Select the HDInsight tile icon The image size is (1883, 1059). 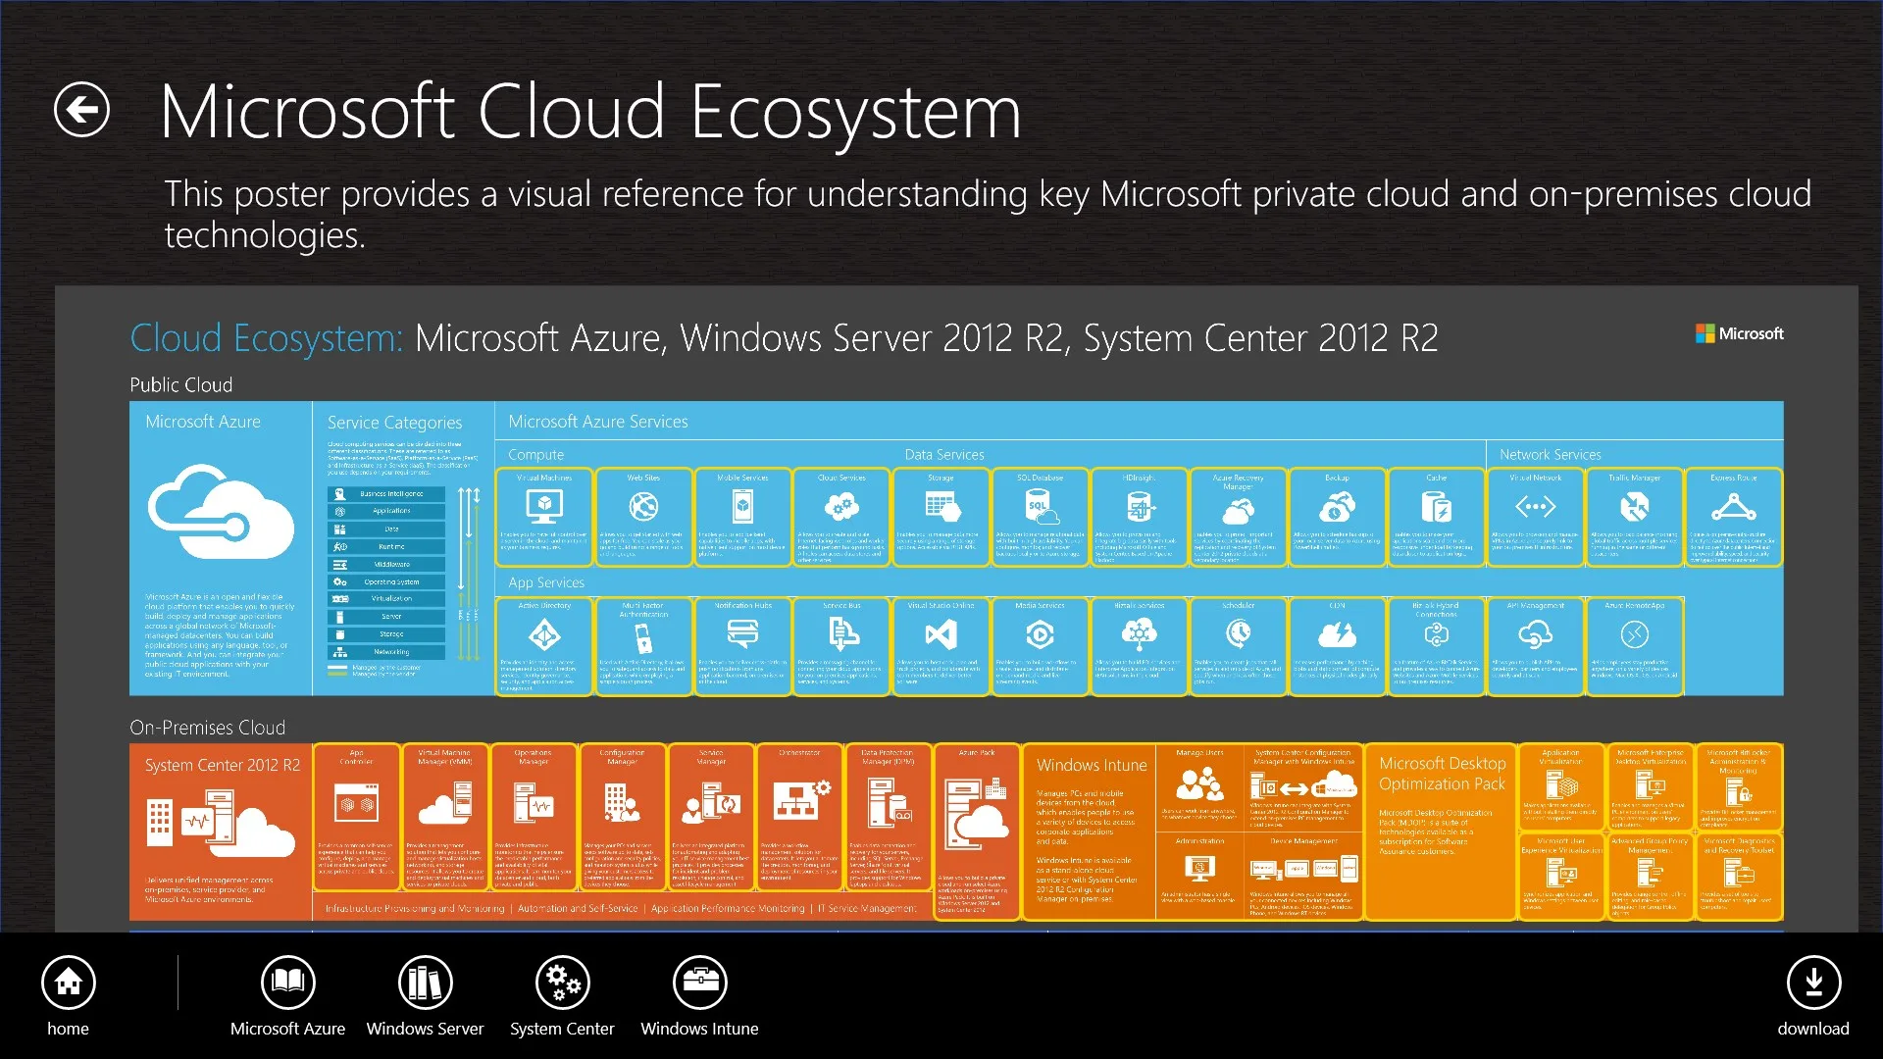tap(1140, 507)
